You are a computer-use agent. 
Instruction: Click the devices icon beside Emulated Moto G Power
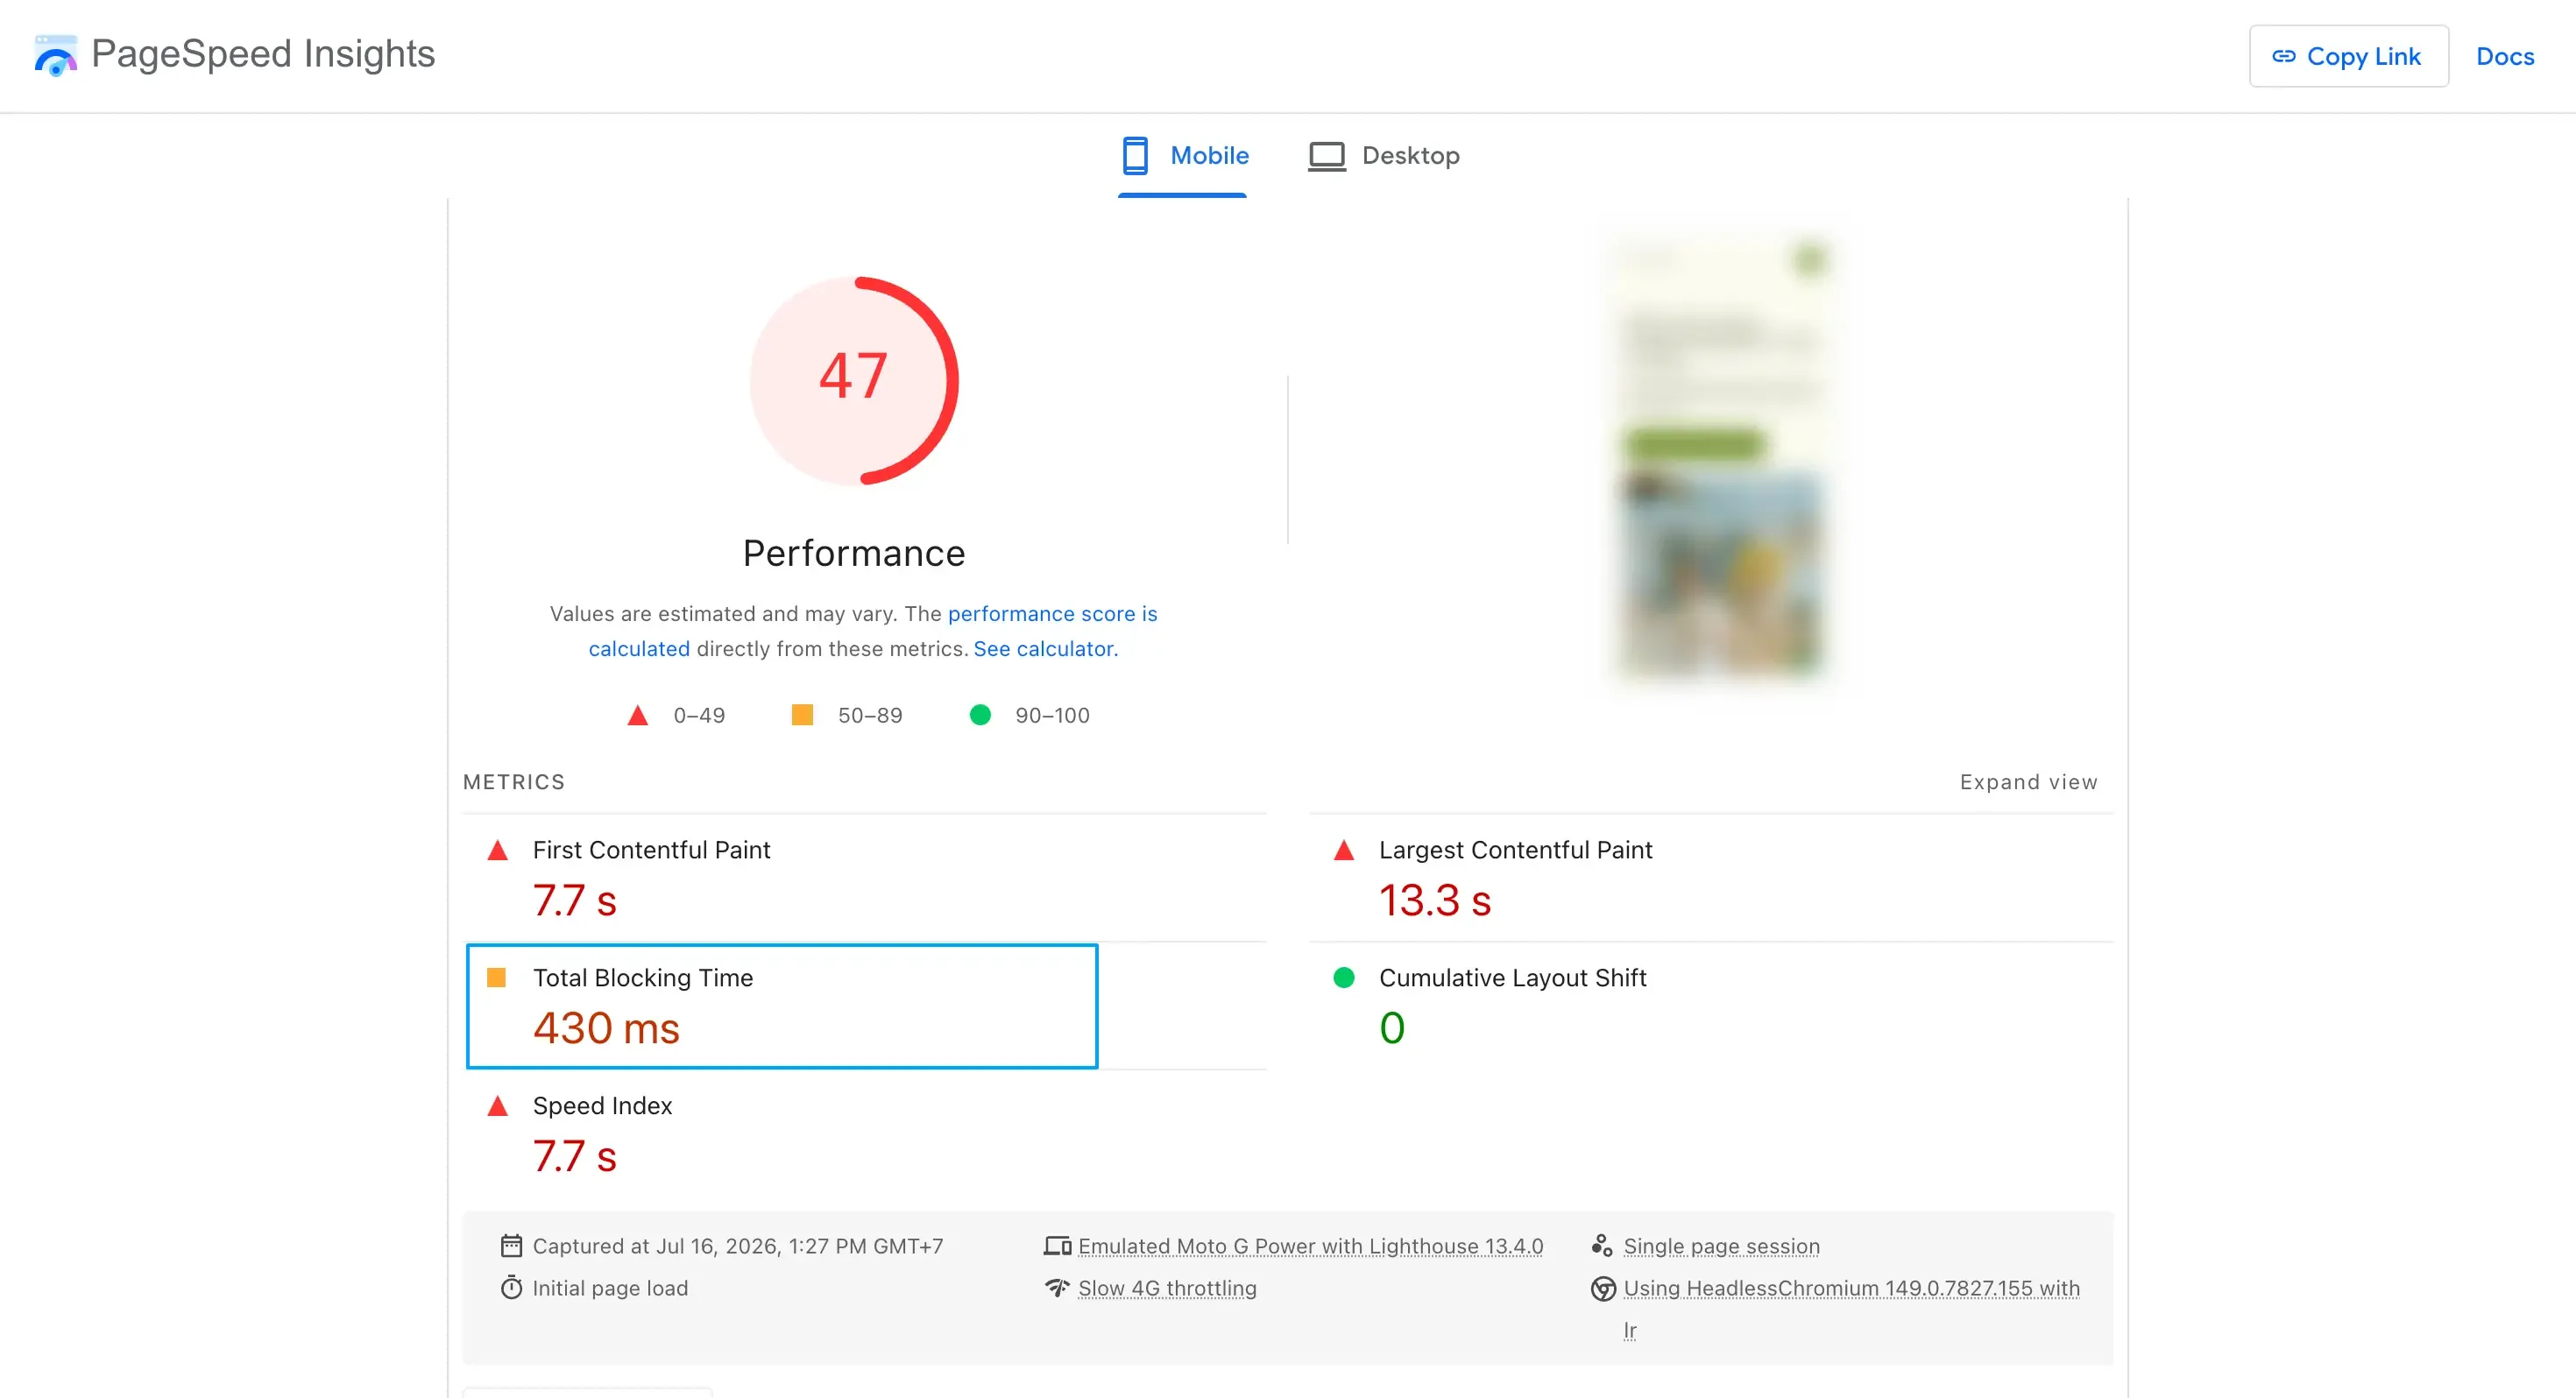tap(1057, 1246)
